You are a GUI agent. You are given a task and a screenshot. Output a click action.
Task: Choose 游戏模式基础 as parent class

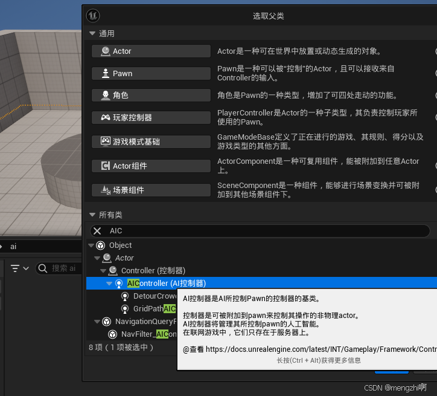151,141
